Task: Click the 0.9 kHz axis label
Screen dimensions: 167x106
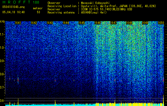Action: coord(2,61)
